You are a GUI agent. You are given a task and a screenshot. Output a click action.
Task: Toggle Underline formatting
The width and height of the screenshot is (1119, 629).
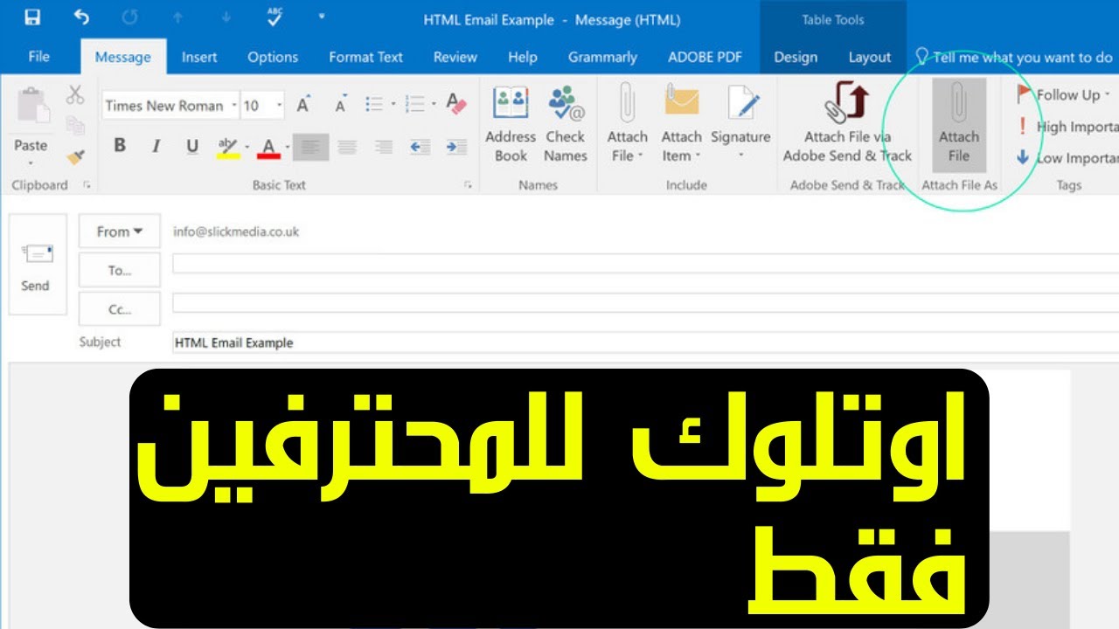(192, 146)
